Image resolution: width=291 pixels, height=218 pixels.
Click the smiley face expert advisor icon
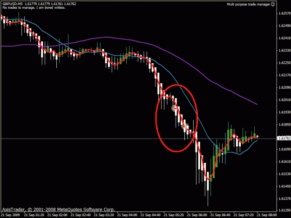[273, 4]
